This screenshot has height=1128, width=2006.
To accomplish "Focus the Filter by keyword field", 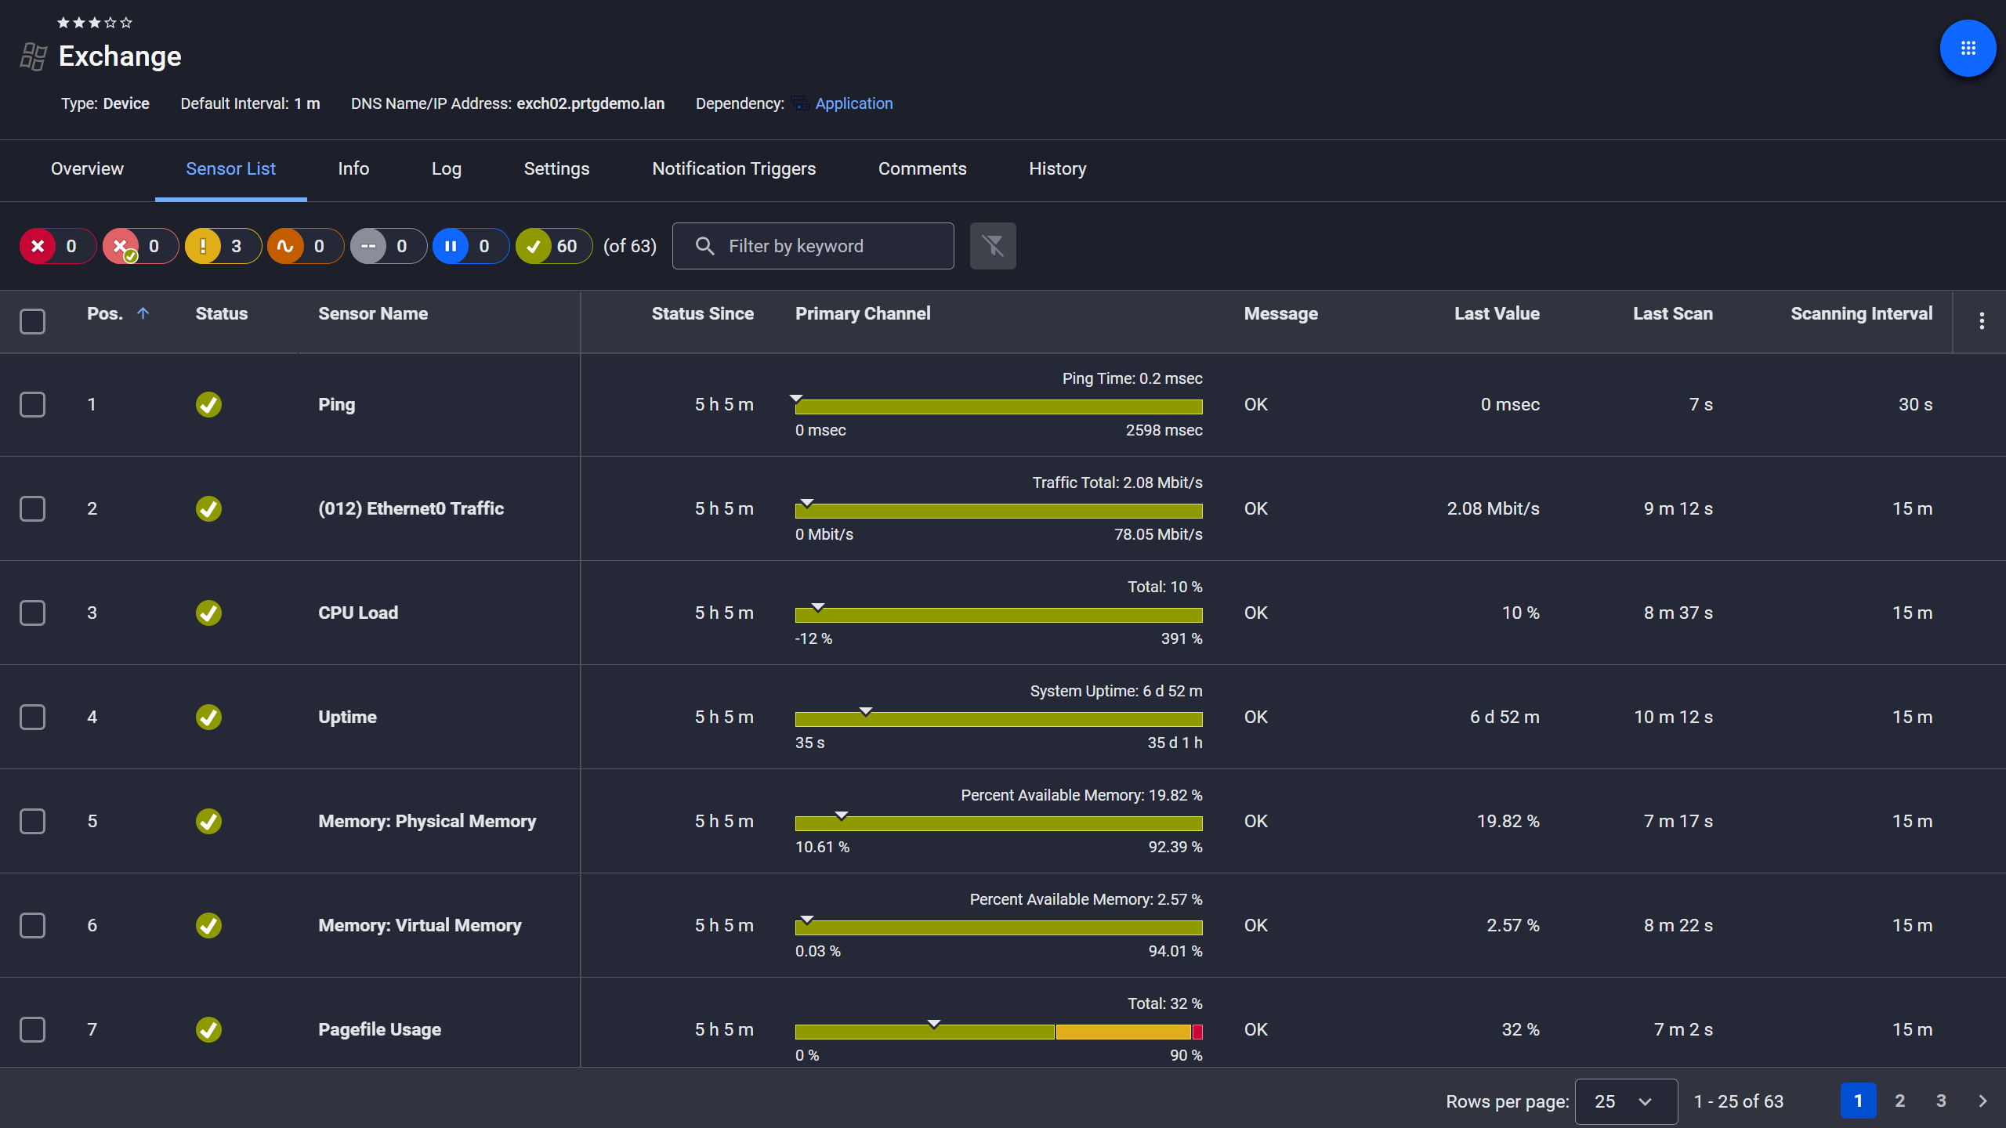I will coord(813,246).
